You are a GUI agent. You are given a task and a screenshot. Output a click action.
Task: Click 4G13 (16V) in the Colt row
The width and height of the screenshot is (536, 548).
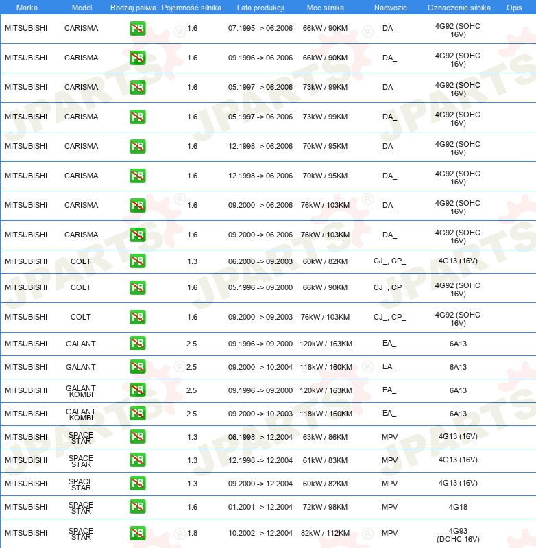458,261
